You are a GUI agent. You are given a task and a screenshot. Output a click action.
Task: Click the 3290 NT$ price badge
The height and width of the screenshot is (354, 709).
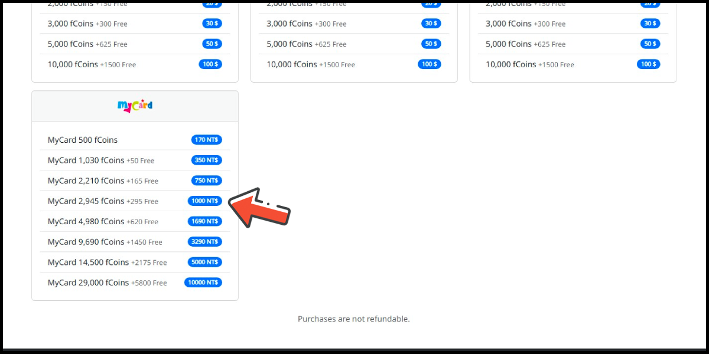click(x=205, y=241)
